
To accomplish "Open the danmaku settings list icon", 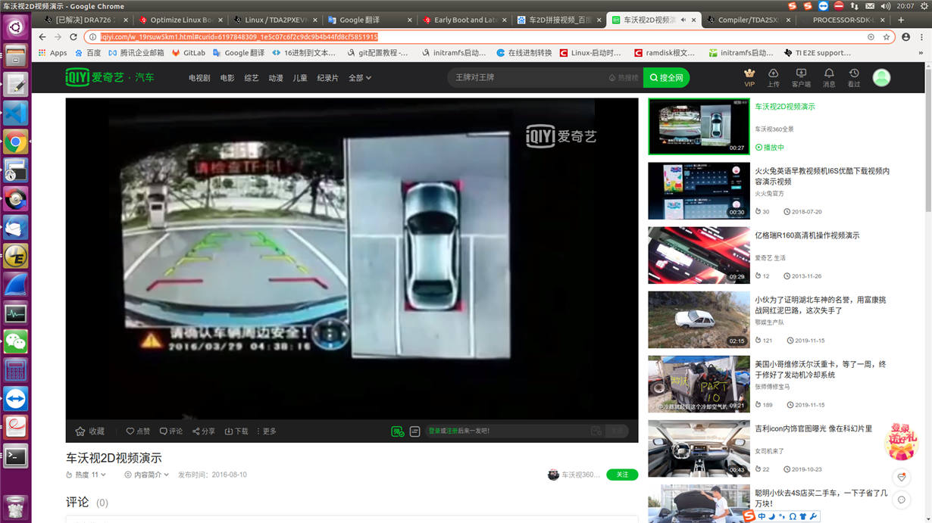I will (414, 431).
